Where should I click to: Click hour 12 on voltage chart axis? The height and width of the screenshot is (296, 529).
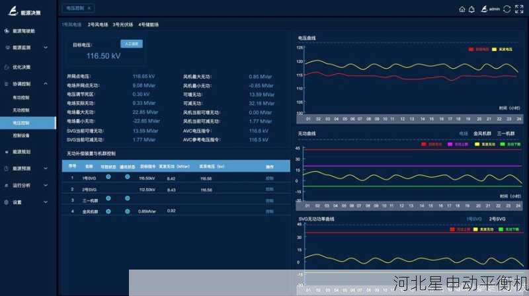(x=402, y=119)
